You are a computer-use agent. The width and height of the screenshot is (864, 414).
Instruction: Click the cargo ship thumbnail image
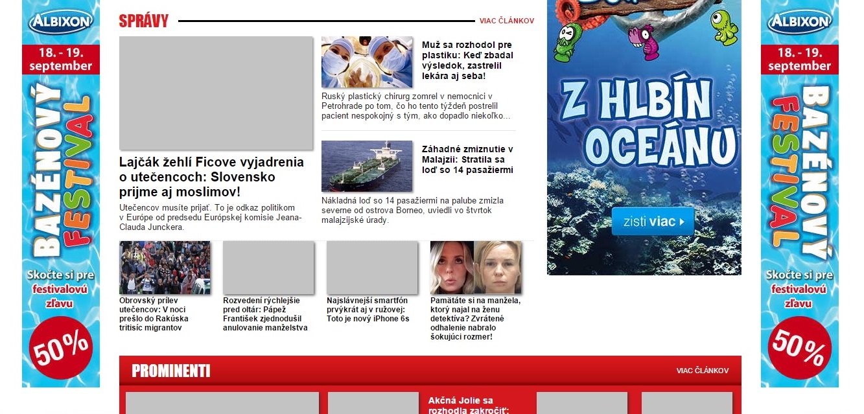click(x=367, y=166)
